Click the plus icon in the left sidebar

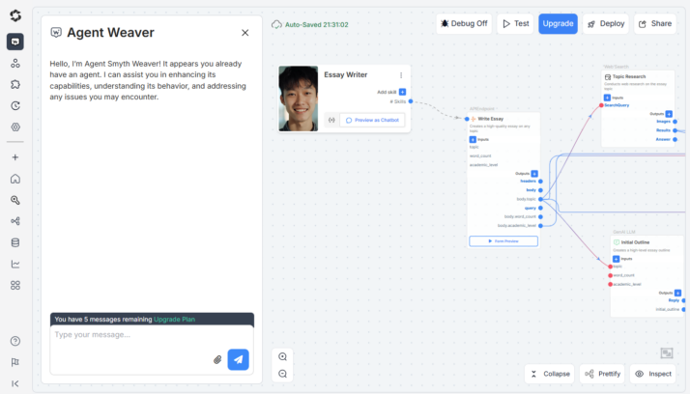tap(15, 157)
